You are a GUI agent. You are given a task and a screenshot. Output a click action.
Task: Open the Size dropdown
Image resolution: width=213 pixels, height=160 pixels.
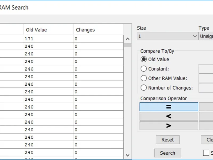click(x=167, y=36)
